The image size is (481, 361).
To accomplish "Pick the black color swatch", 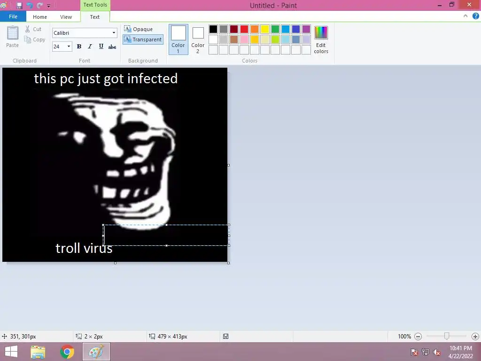I will [x=213, y=29].
